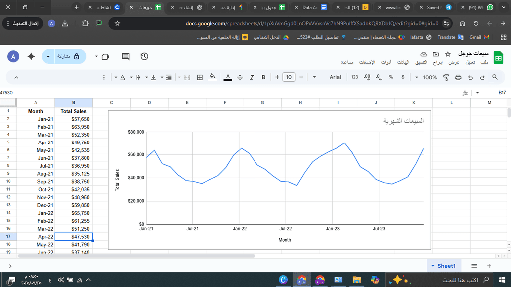Open File Explorer from the taskbar

[x=356, y=280]
